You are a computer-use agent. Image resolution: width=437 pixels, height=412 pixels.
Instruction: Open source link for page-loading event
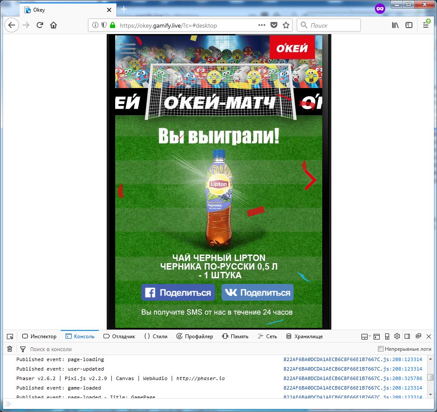click(353, 359)
